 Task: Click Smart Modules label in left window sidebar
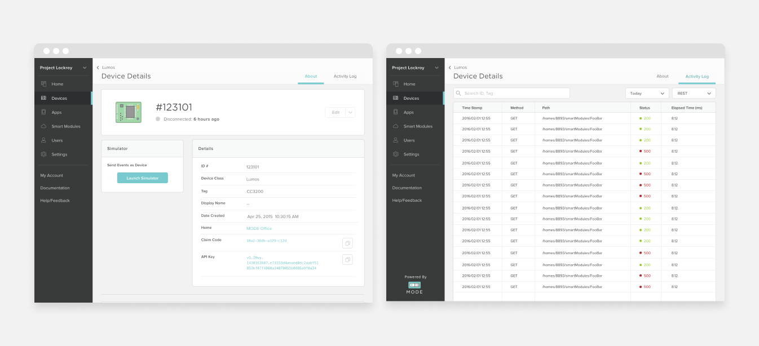pyautogui.click(x=65, y=126)
